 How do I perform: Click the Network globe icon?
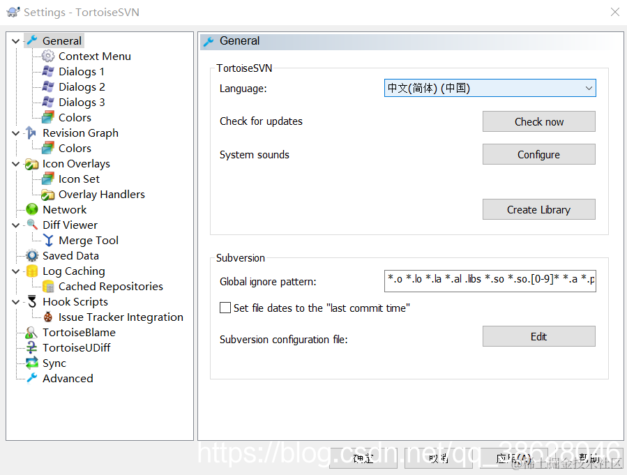coord(31,209)
